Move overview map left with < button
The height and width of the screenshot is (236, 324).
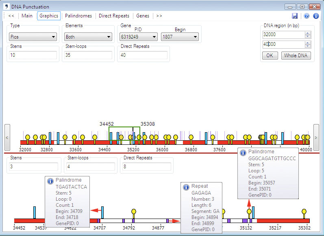point(7,137)
